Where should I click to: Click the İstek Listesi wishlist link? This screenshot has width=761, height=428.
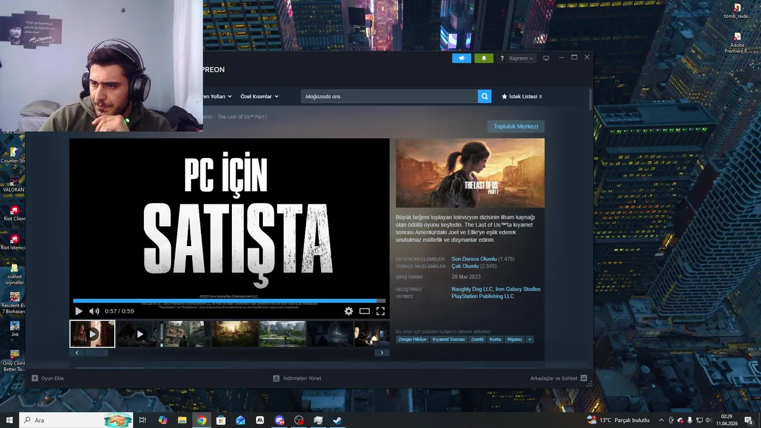[x=522, y=96]
